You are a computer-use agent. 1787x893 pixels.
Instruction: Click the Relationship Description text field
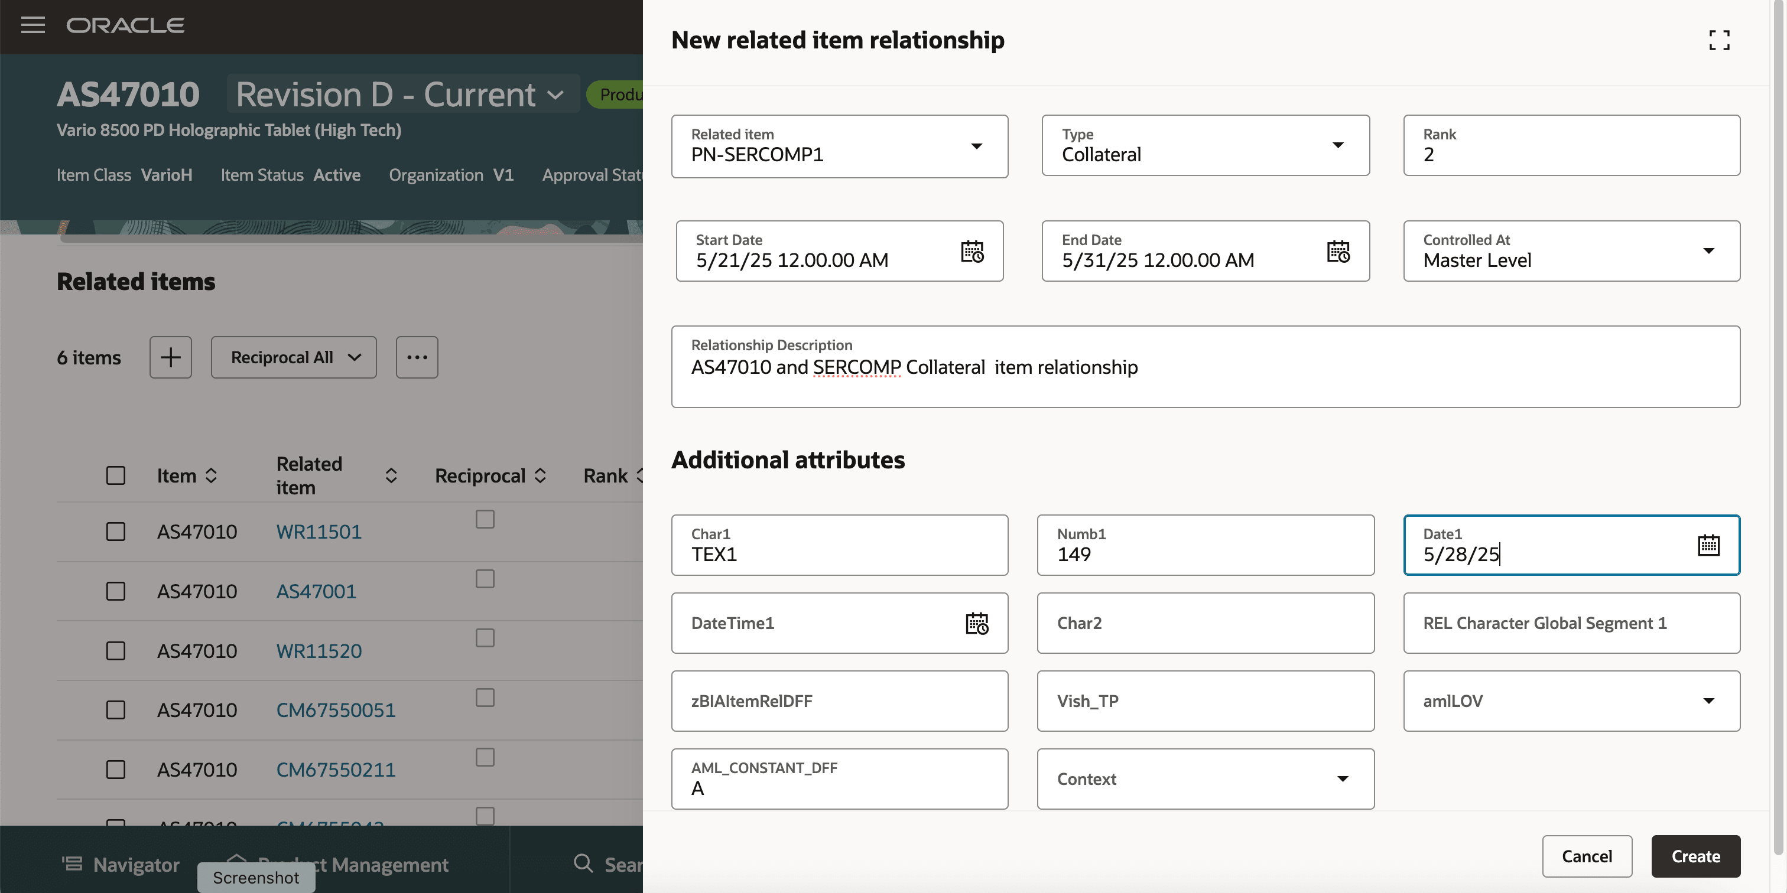click(1205, 367)
